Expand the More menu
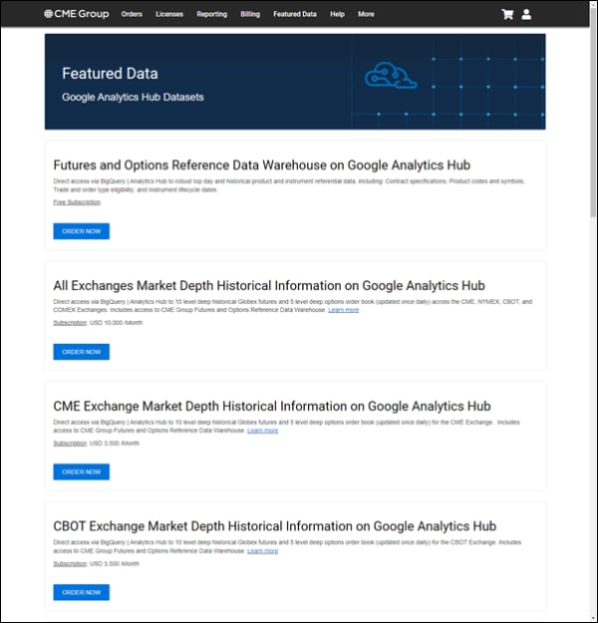598x623 pixels. (366, 14)
